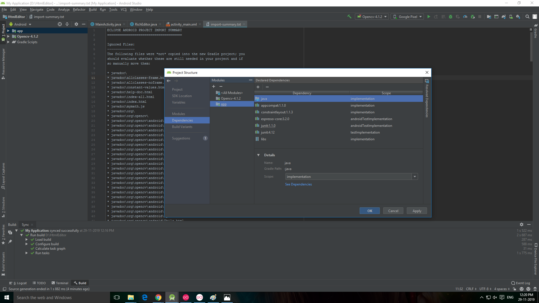
Task: Open the Build menu
Action: (x=93, y=9)
